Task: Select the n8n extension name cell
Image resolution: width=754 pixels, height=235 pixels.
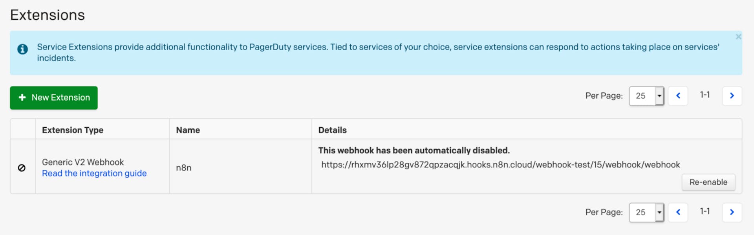Action: pos(184,168)
